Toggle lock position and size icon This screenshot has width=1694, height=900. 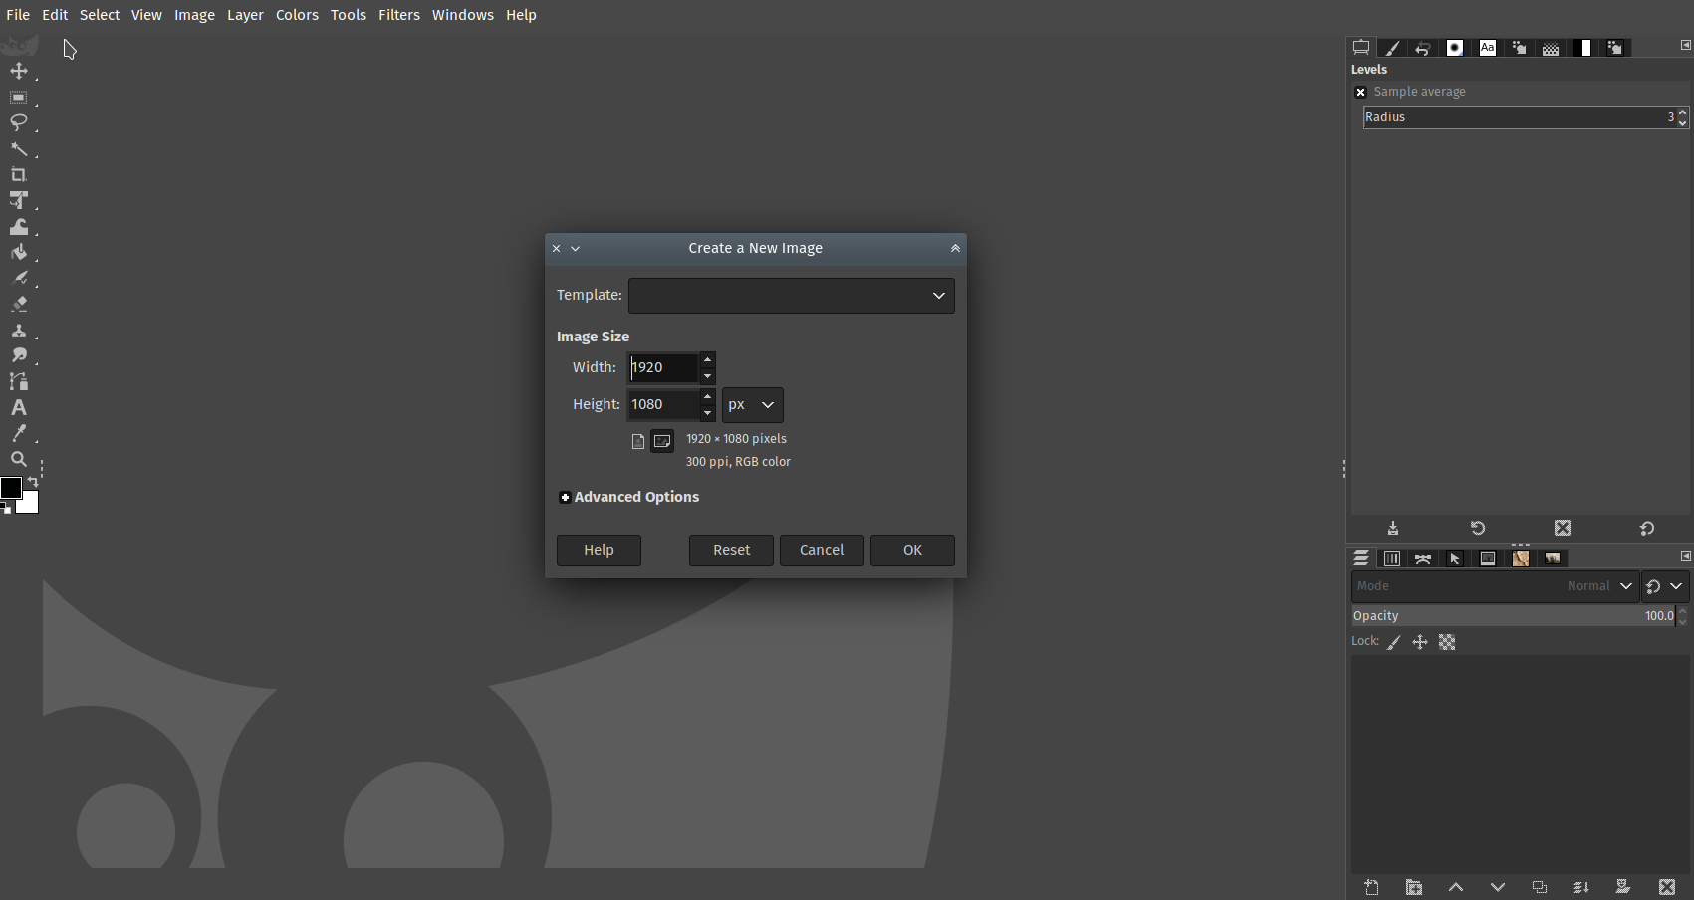pos(1420,643)
